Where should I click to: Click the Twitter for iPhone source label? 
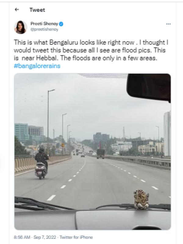click(x=76, y=237)
